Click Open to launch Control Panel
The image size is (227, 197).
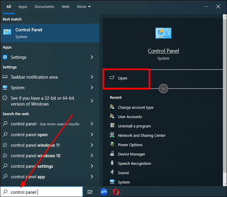click(x=123, y=78)
